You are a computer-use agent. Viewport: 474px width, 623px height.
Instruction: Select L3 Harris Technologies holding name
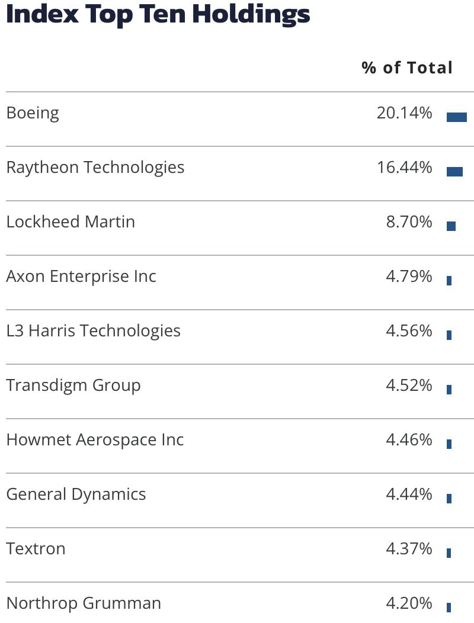click(94, 331)
